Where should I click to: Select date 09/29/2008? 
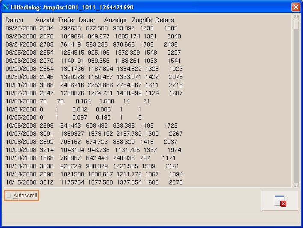click(21, 69)
